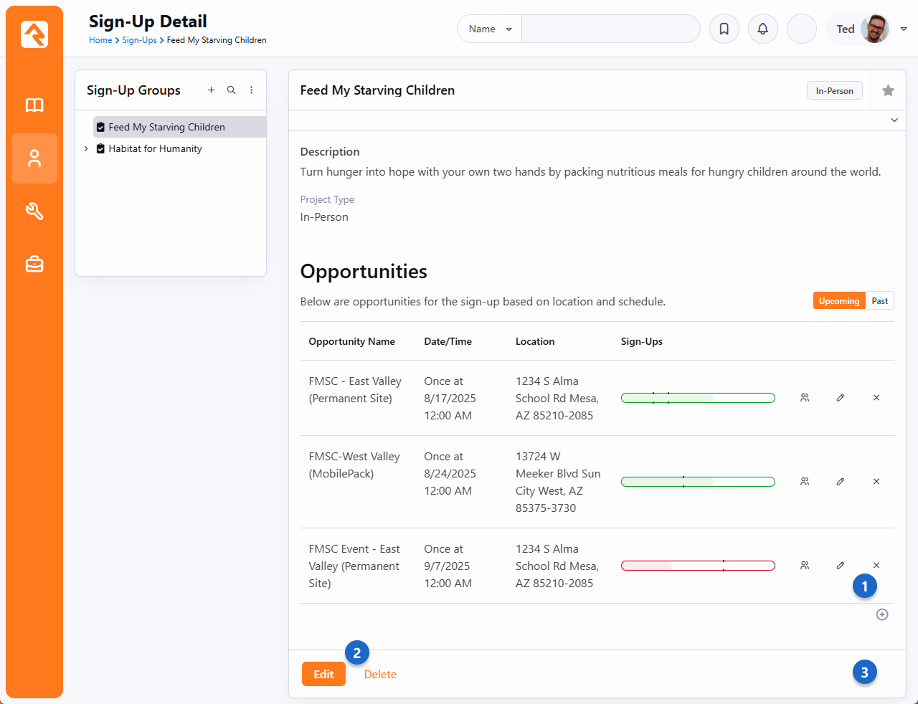Delete the FMSC - East Valley opportunity row
918x704 pixels.
876,398
